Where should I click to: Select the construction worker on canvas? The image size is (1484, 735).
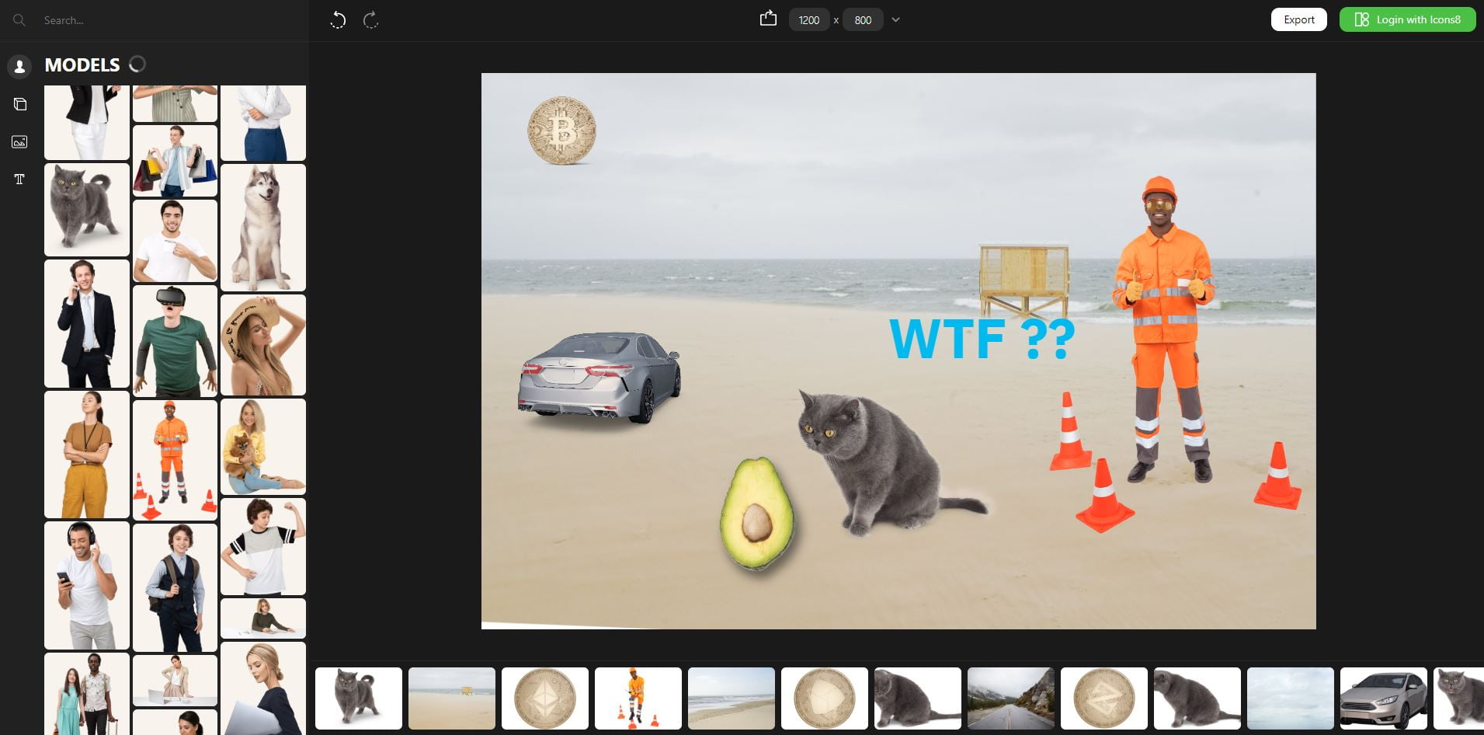pyautogui.click(x=1163, y=330)
